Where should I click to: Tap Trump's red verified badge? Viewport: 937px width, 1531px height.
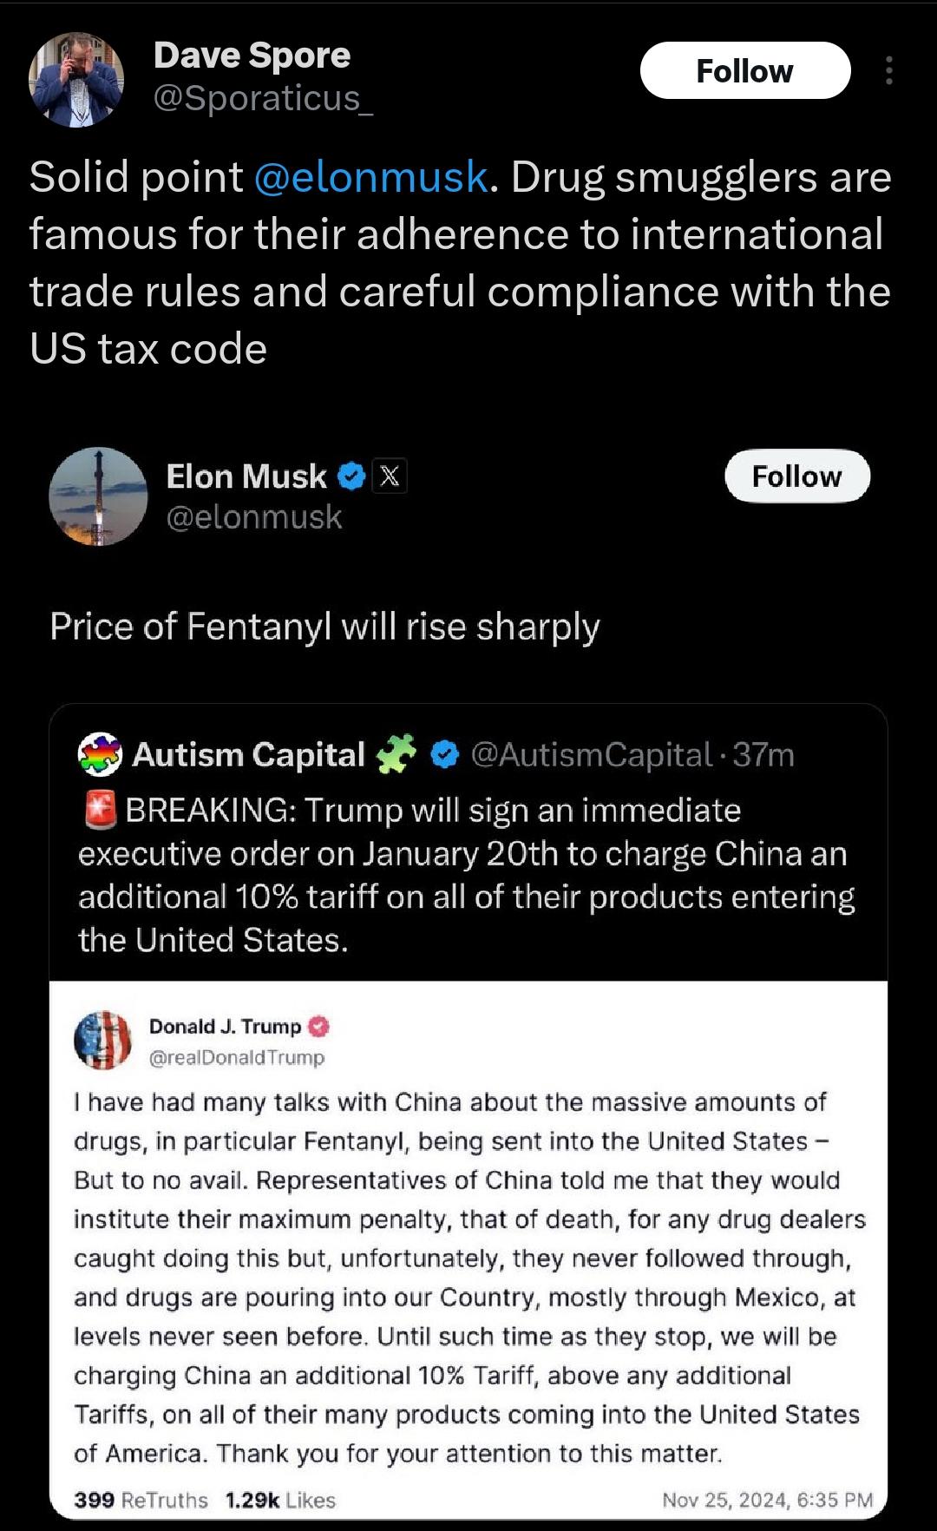click(x=319, y=1026)
